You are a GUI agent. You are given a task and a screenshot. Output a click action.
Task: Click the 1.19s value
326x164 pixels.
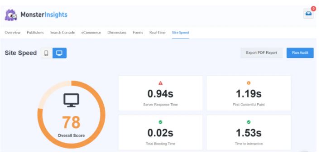coord(249,94)
